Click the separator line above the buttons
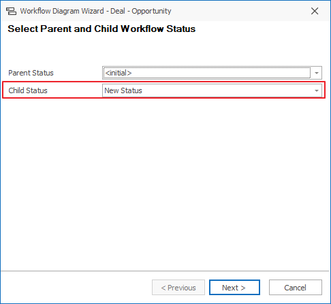This screenshot has width=331, height=304. [x=165, y=271]
